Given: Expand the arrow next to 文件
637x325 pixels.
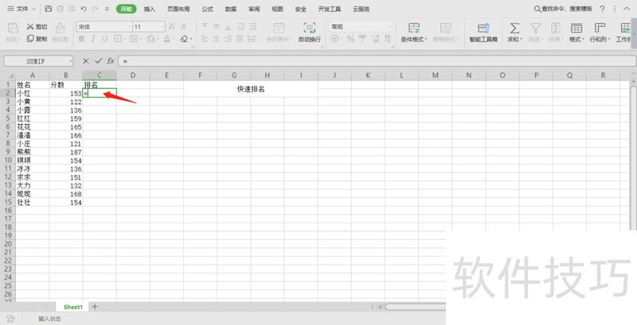Looking at the screenshot, I should (x=33, y=9).
